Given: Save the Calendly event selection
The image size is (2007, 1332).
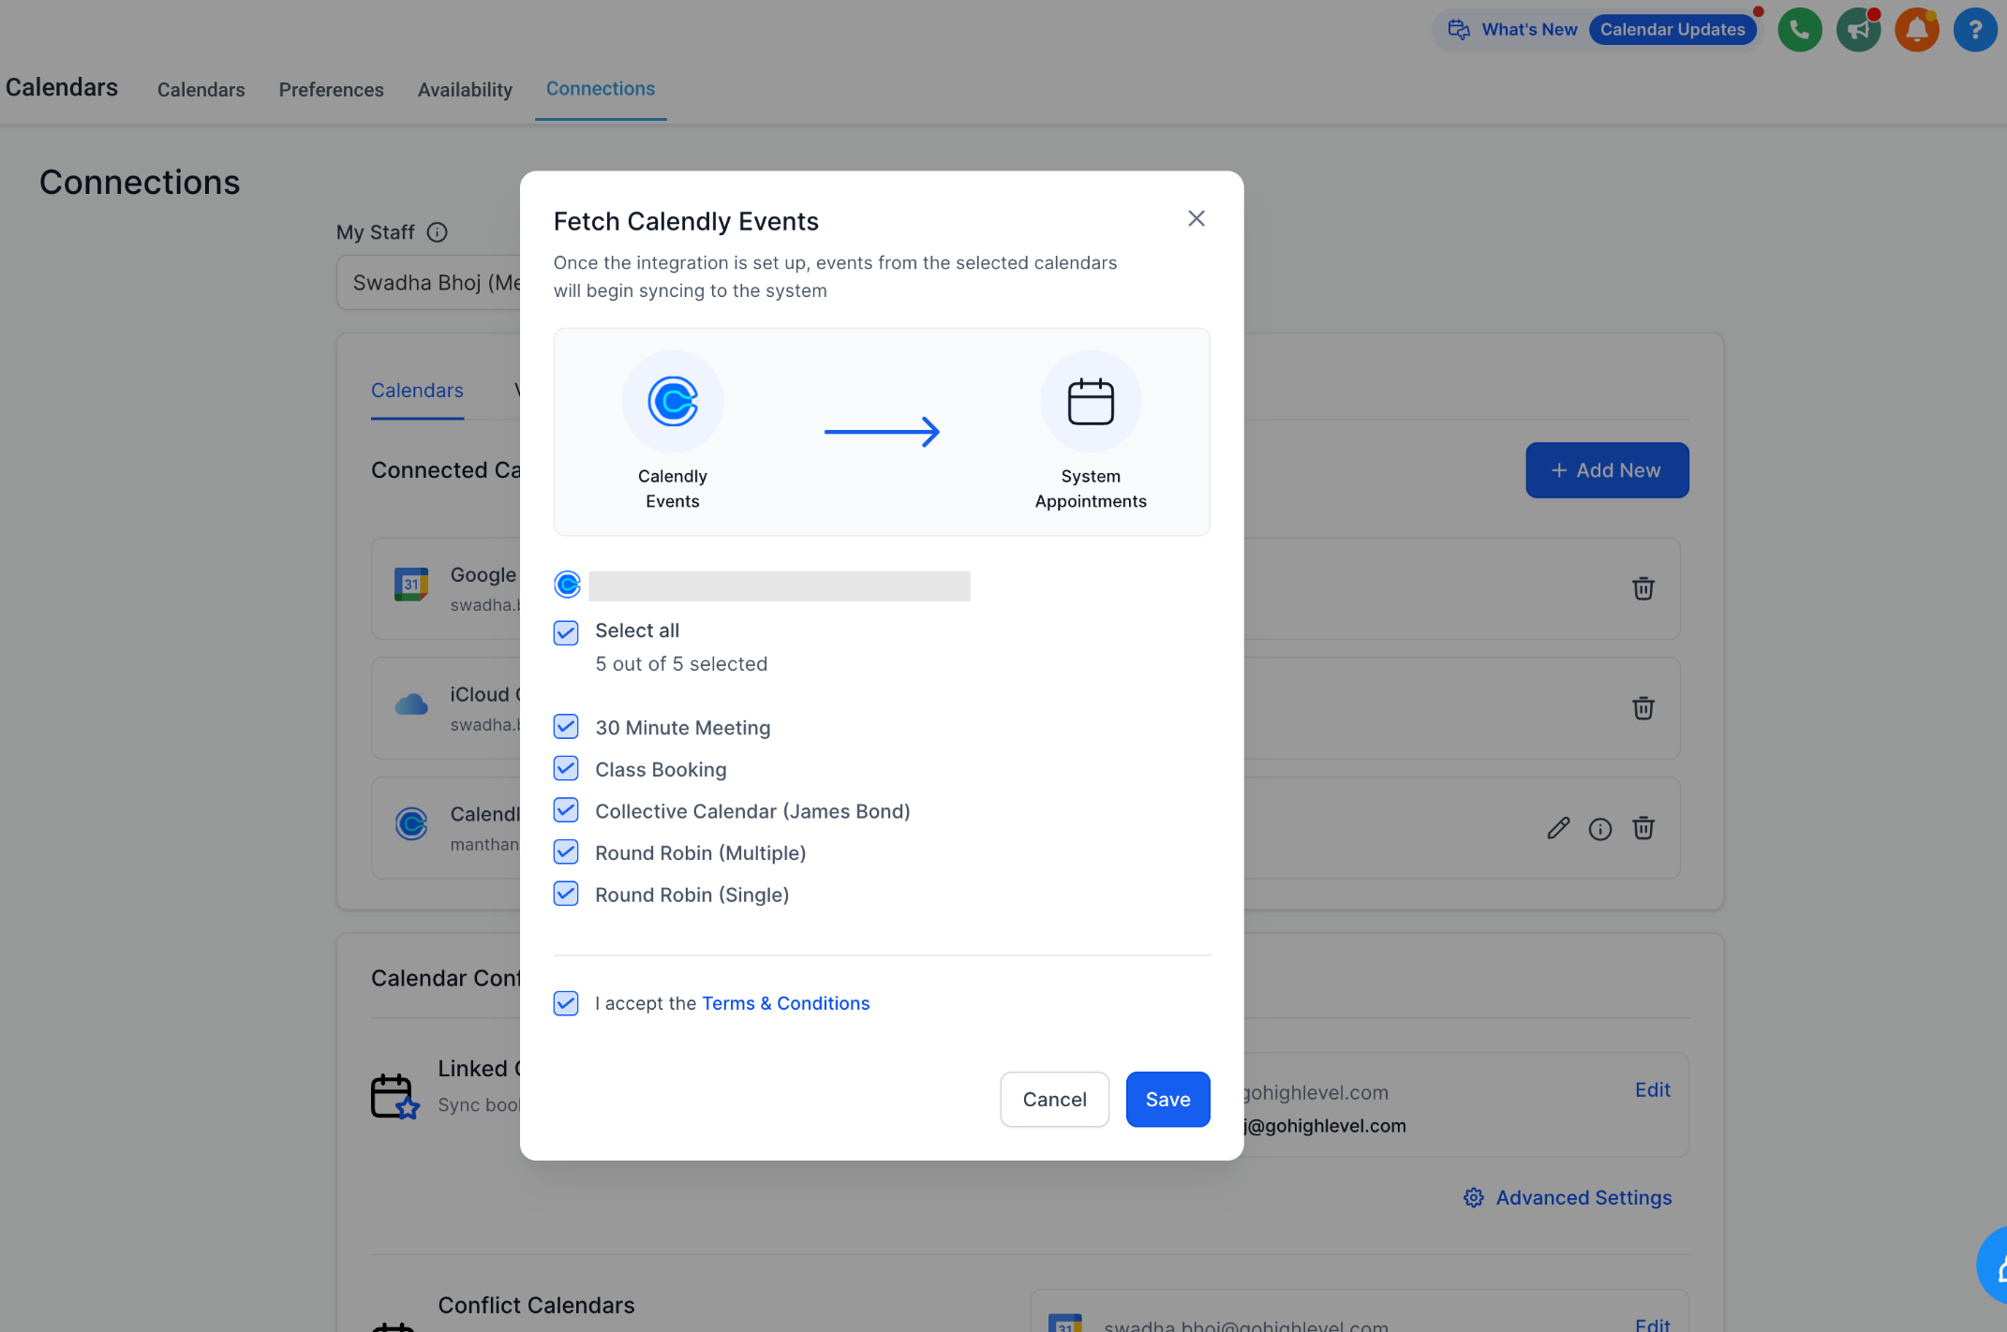Looking at the screenshot, I should 1167,1099.
